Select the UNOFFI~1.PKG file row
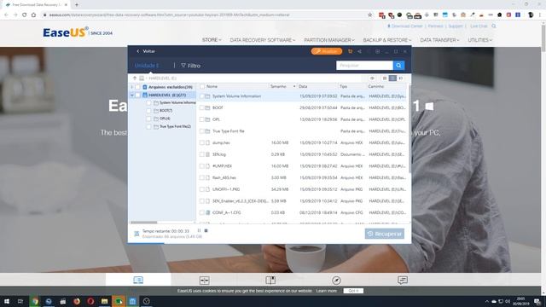546x307 pixels. pyautogui.click(x=302, y=189)
